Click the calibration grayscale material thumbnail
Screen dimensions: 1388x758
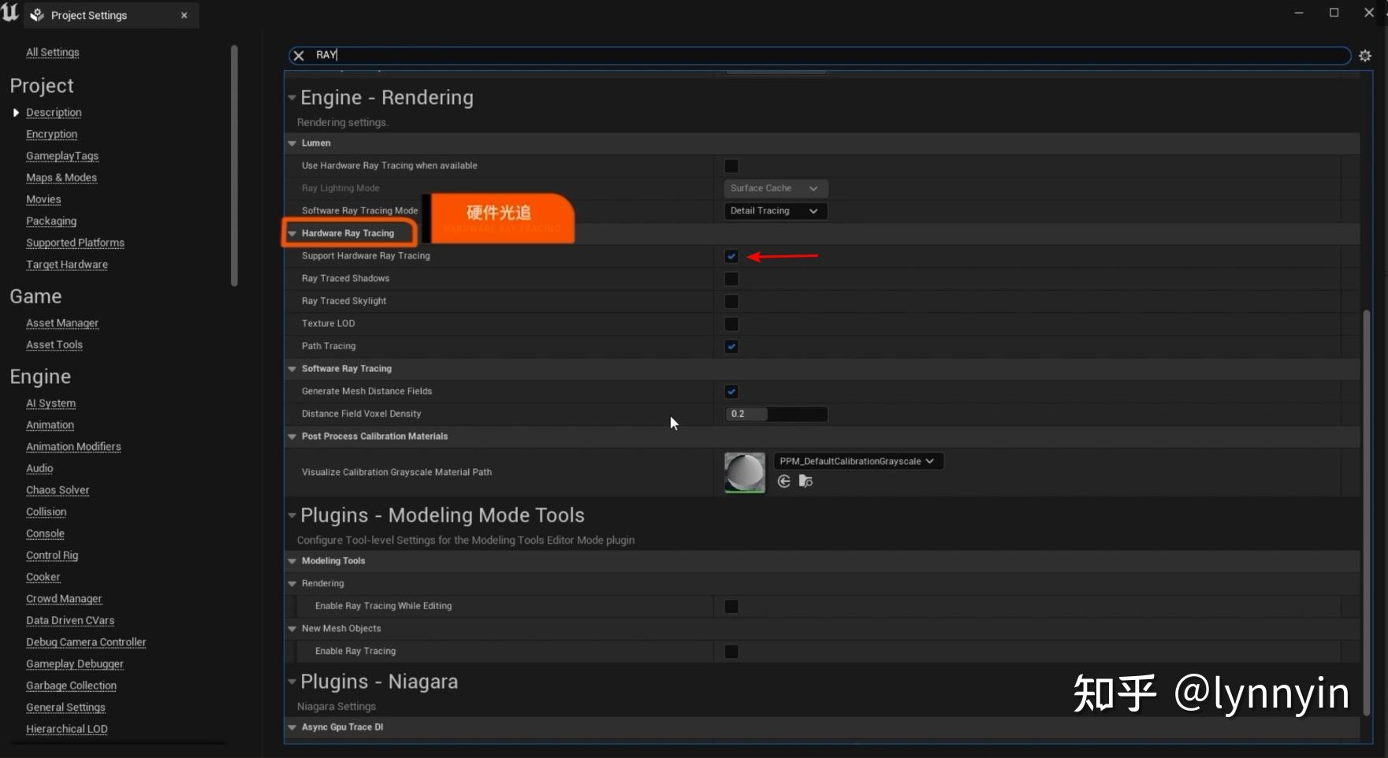[x=744, y=473]
